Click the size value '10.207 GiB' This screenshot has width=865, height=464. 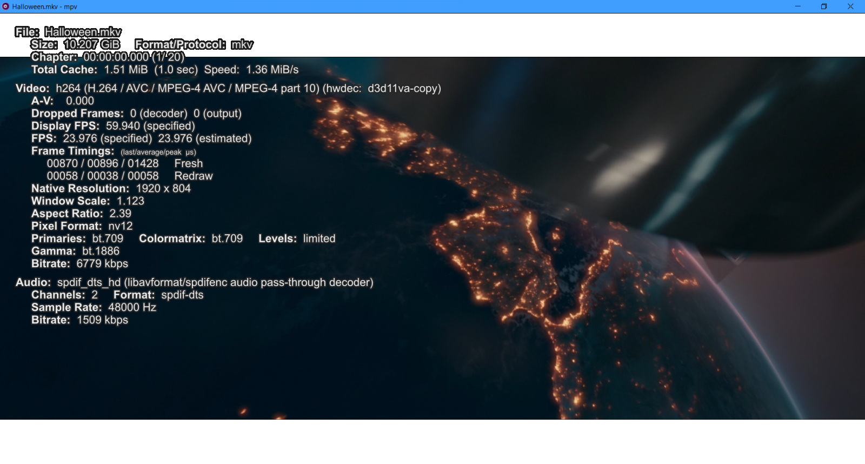[92, 44]
